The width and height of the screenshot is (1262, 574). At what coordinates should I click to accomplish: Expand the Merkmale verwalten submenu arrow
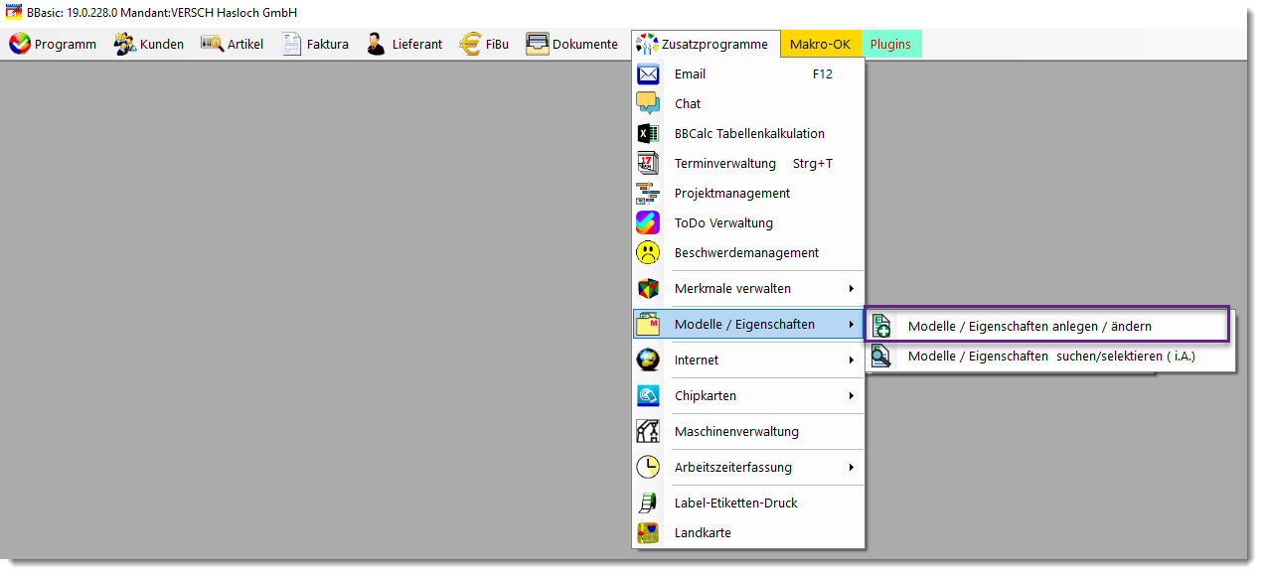[852, 288]
